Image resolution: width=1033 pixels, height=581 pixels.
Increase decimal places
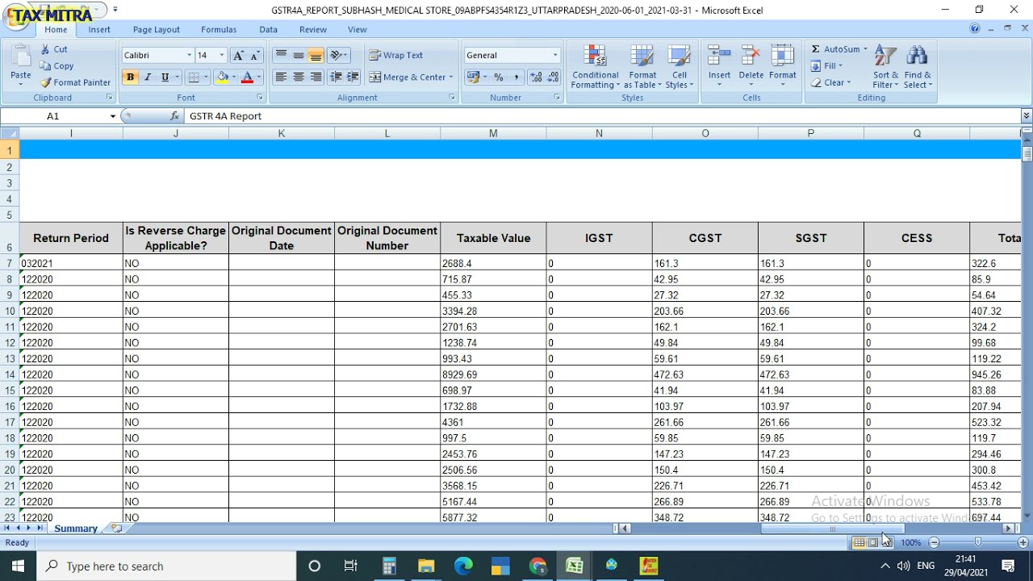[536, 77]
